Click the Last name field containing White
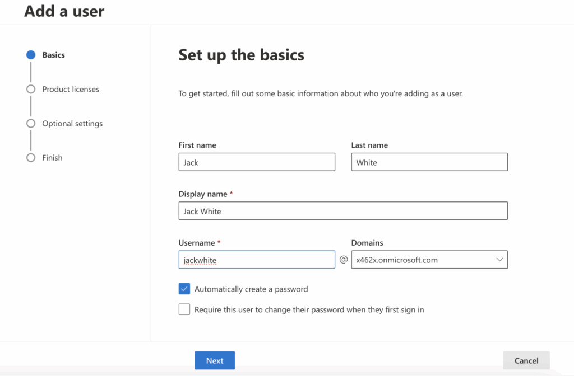 (x=429, y=162)
